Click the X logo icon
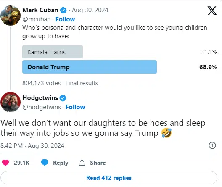This screenshot has width=222, height=187. coord(212,11)
